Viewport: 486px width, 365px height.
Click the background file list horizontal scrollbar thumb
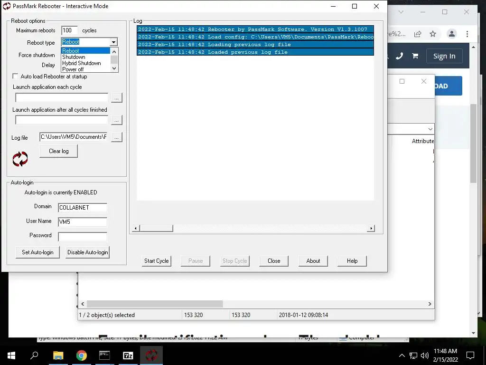coord(155,304)
